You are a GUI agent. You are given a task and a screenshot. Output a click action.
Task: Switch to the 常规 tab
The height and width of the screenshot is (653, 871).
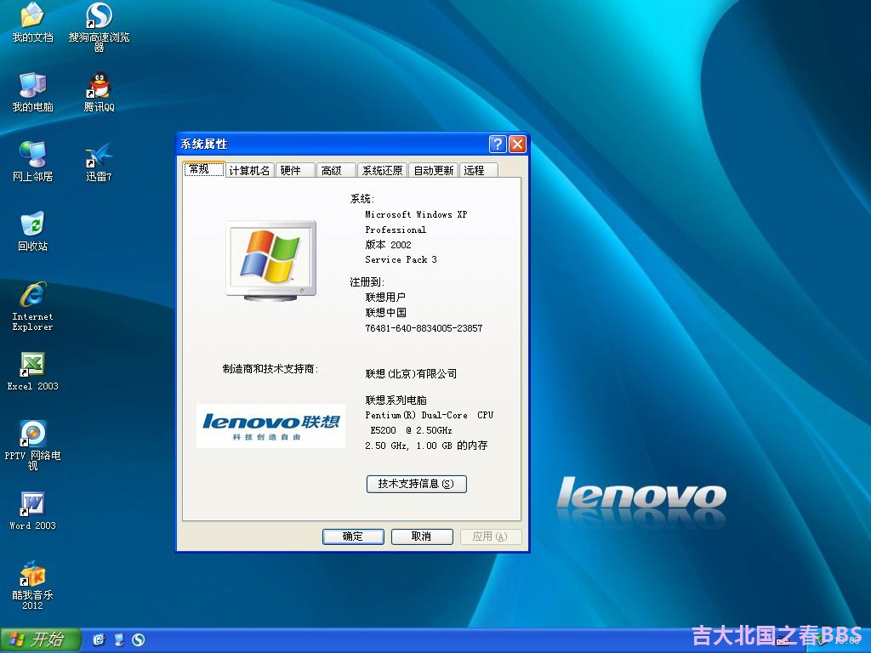(204, 169)
